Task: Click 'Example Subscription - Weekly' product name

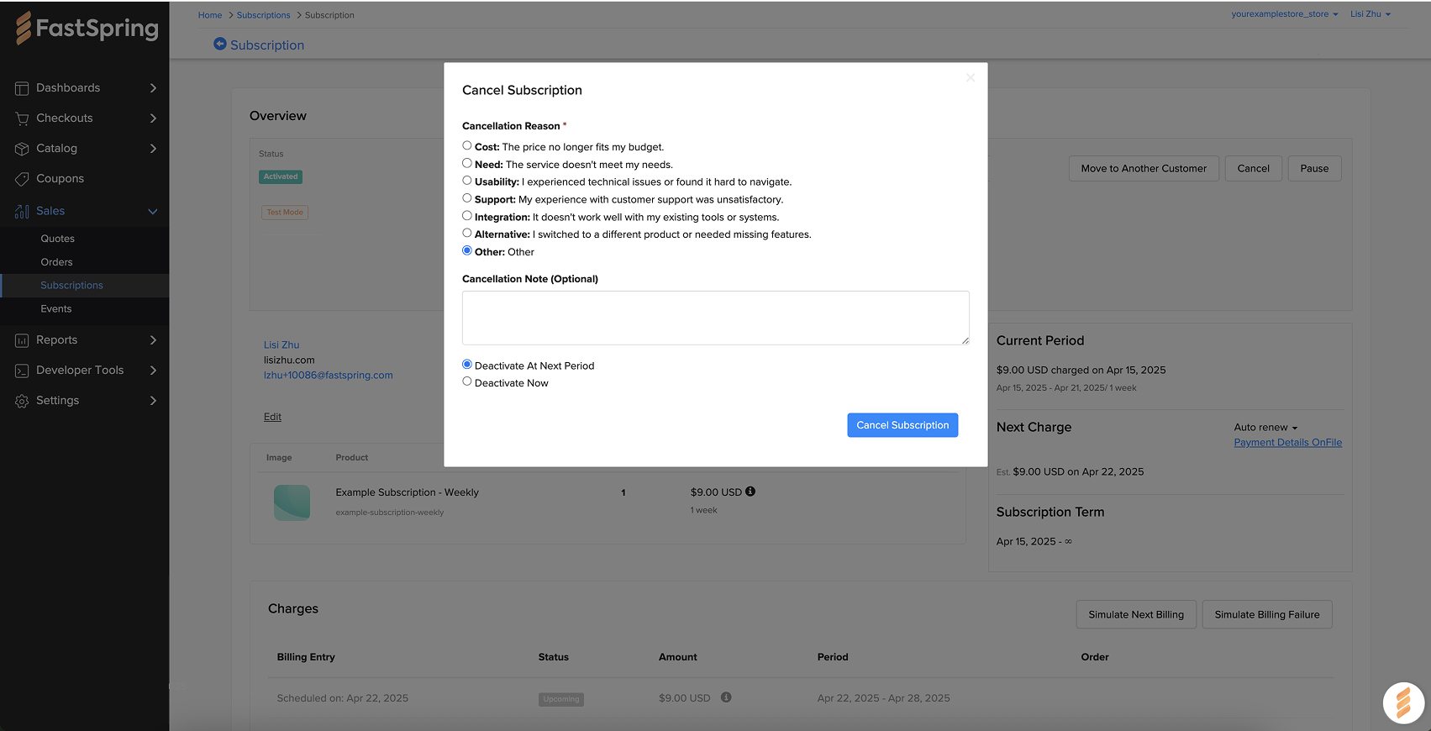Action: tap(407, 492)
